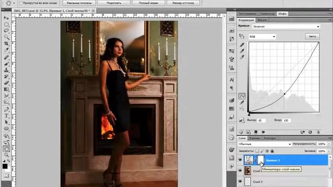The image size is (333, 187).
Task: Toggle lock position icon
Action: [267, 151]
